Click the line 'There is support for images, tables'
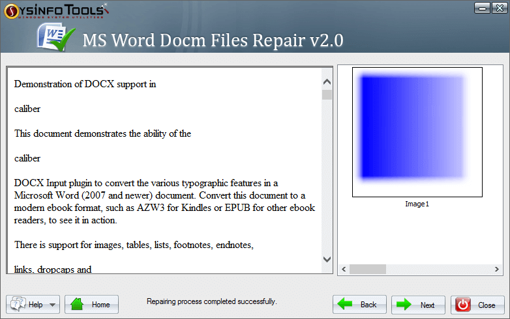The height and width of the screenshot is (319, 510). point(134,245)
